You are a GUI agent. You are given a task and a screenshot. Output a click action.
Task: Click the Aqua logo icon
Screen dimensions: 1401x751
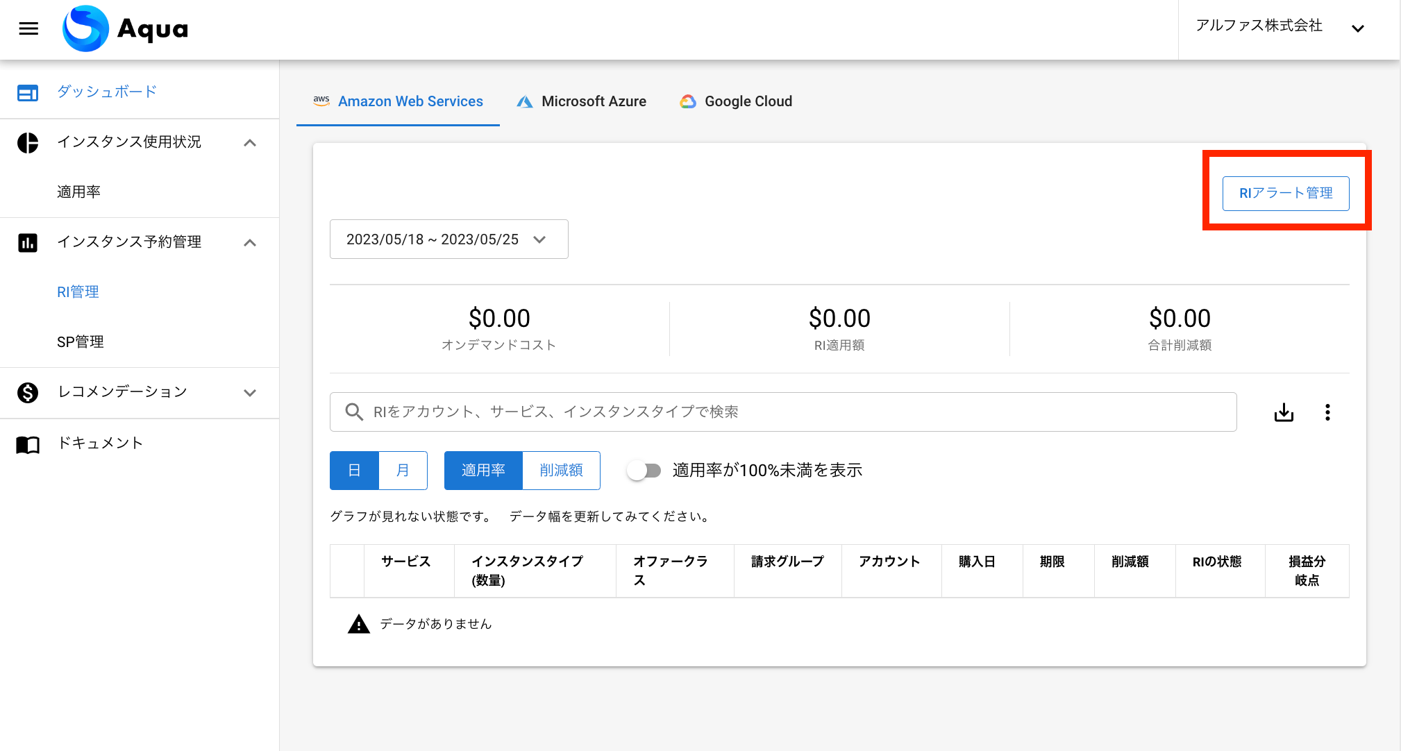[x=85, y=28]
